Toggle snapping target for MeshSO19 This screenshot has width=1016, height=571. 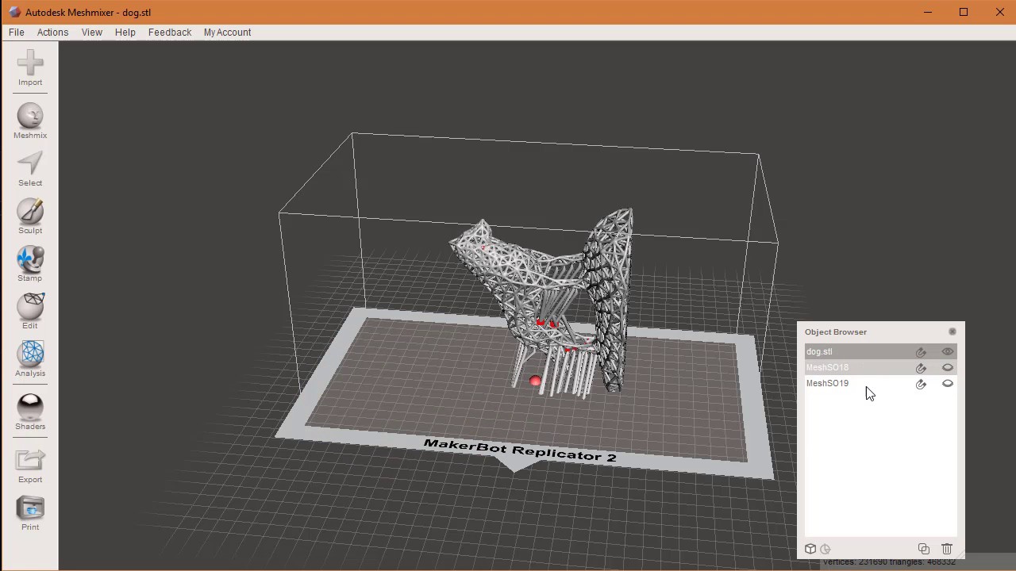[921, 384]
